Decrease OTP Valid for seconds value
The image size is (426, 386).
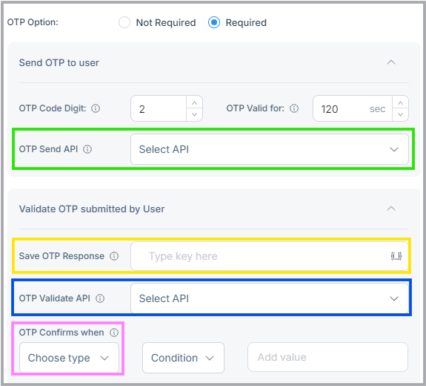400,114
